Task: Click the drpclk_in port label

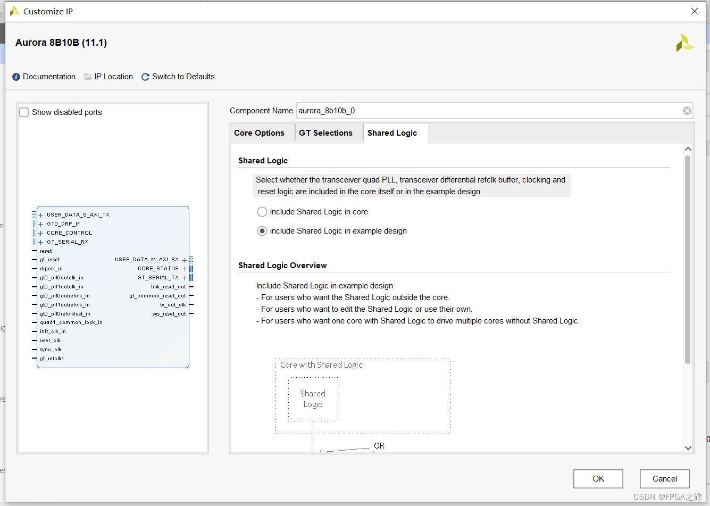Action: (51, 269)
